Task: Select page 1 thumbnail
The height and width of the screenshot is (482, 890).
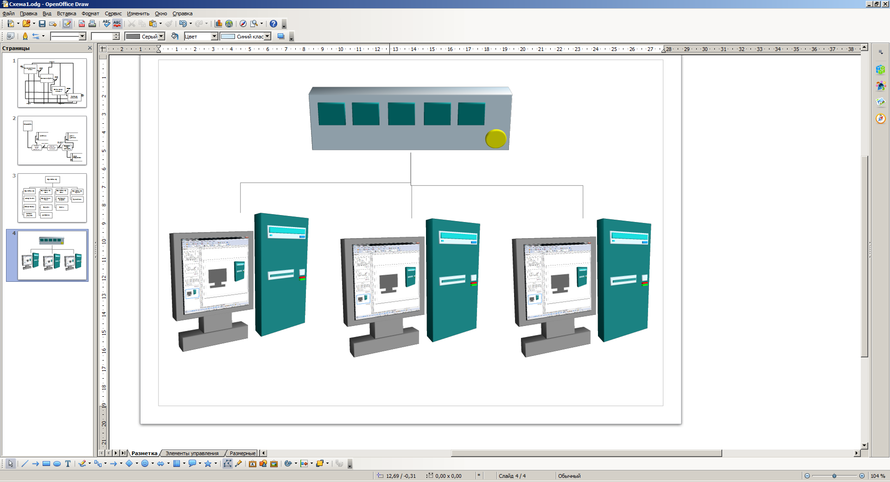Action: (x=52, y=83)
